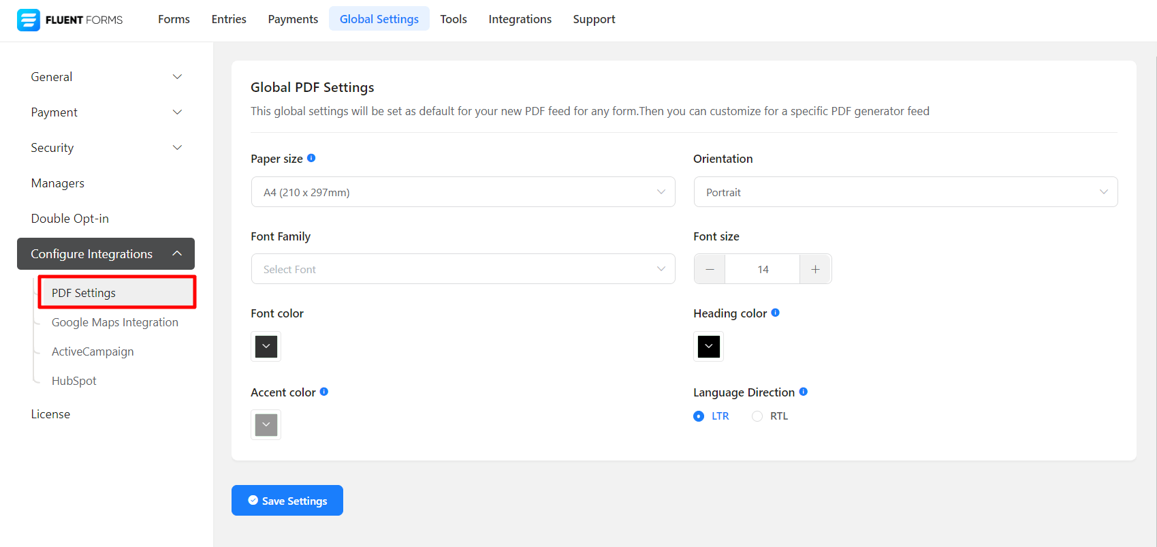Expand the General sidebar section
Viewport: 1157px width, 547px height.
[106, 77]
